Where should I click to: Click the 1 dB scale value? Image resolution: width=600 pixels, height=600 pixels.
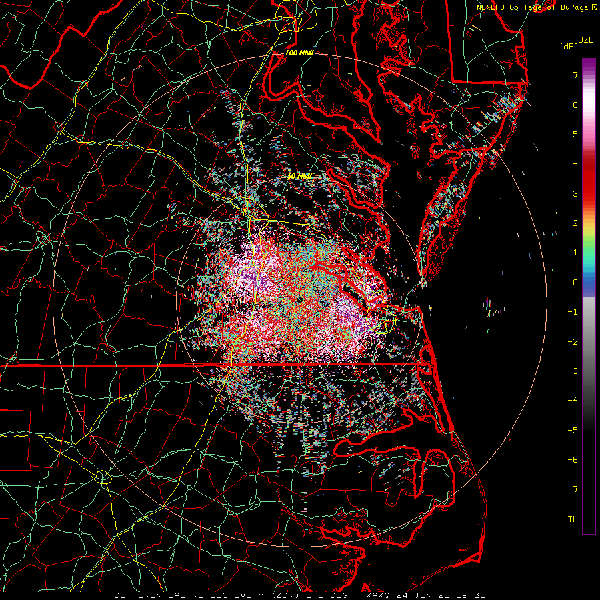coord(575,253)
